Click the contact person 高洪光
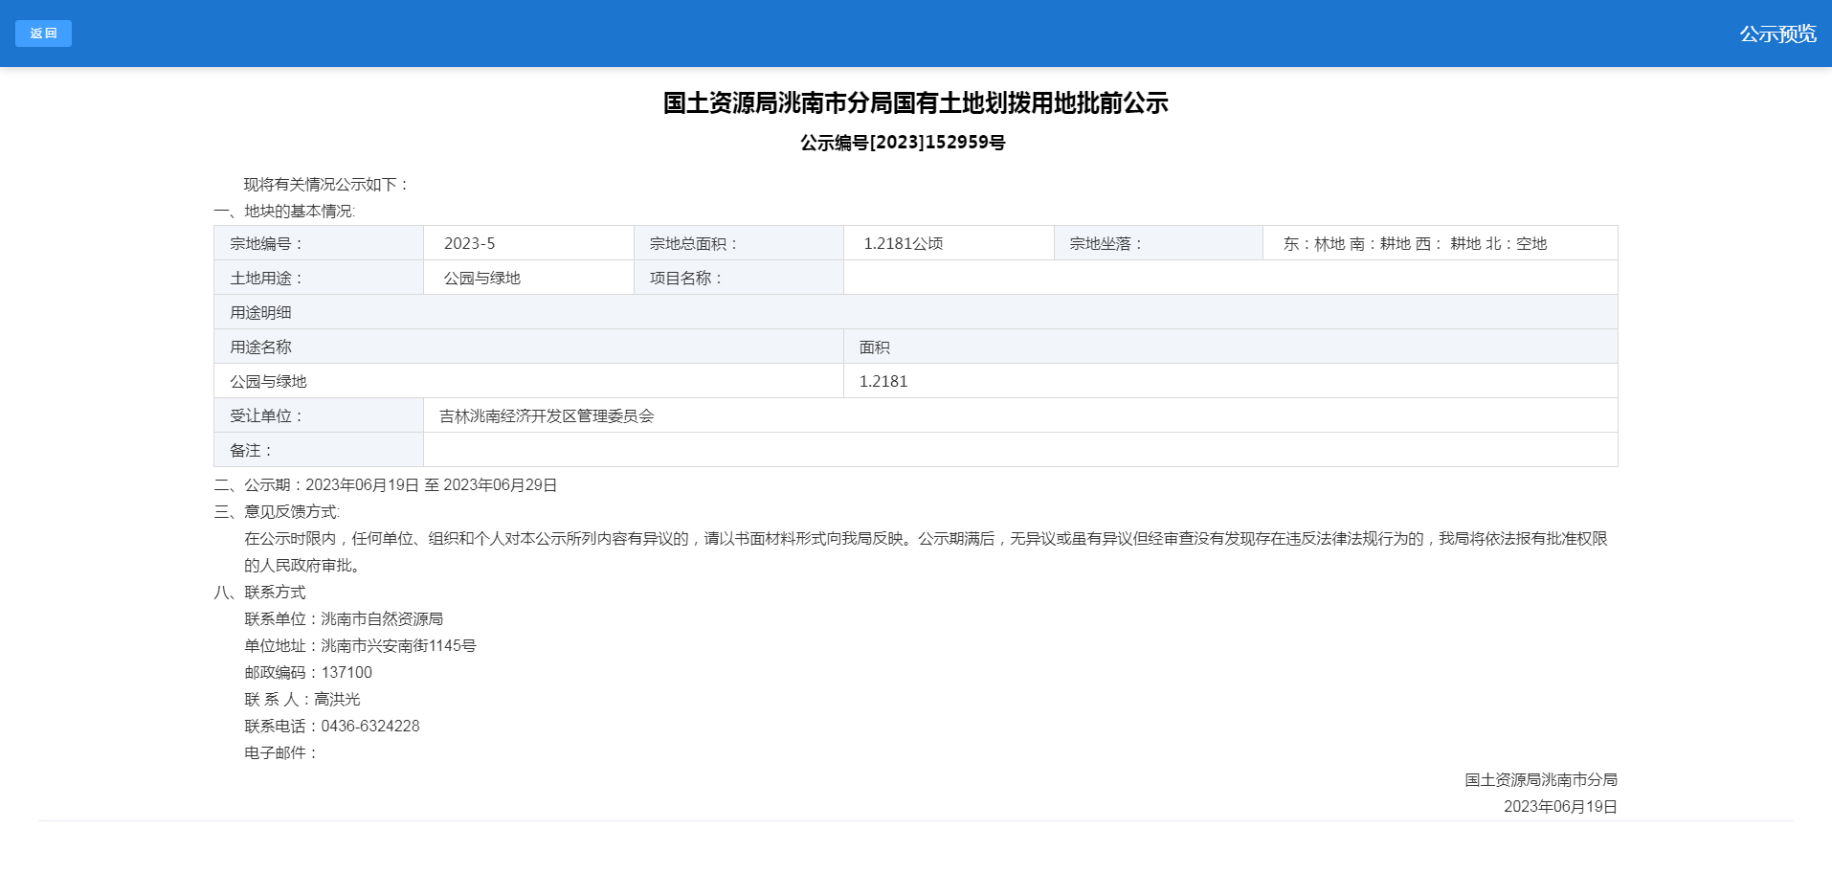 coord(337,699)
